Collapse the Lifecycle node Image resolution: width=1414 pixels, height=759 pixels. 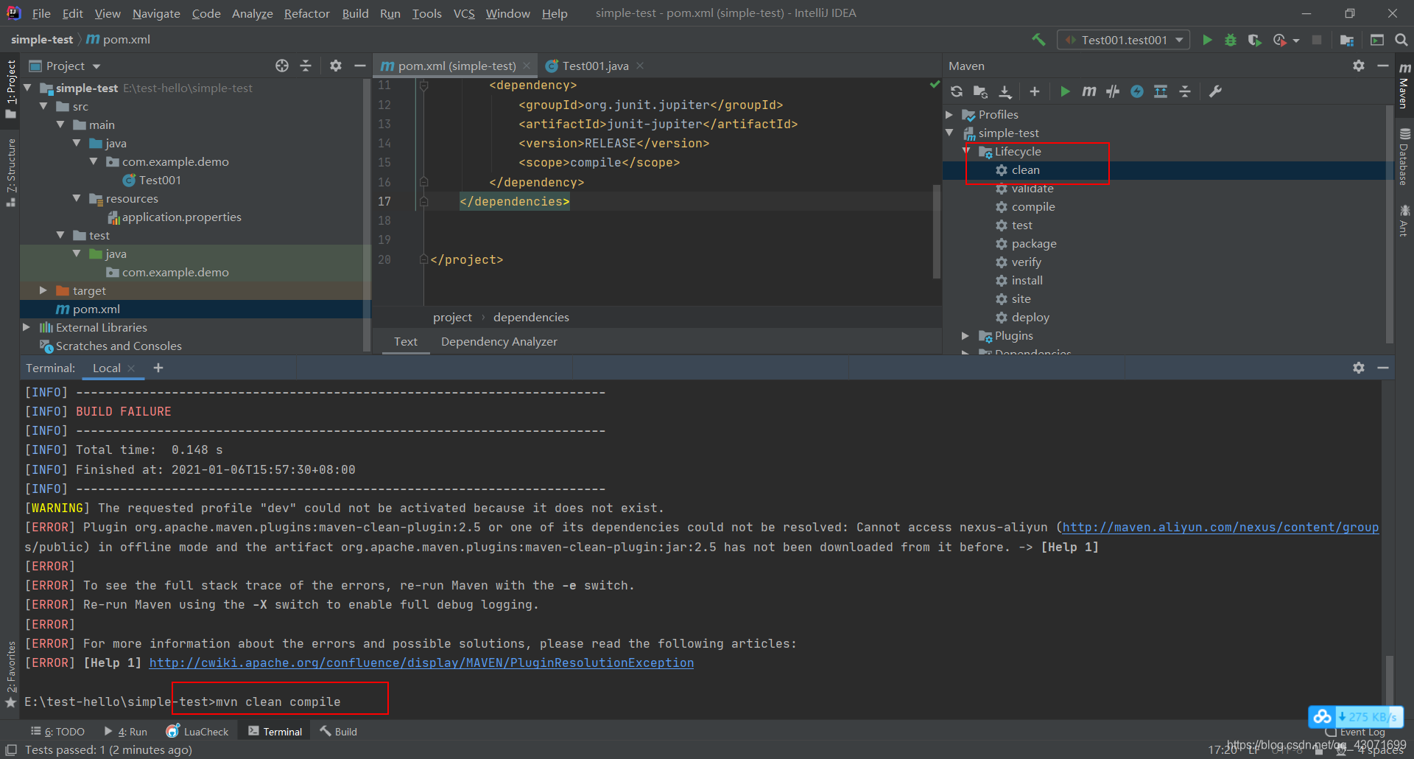pos(967,151)
